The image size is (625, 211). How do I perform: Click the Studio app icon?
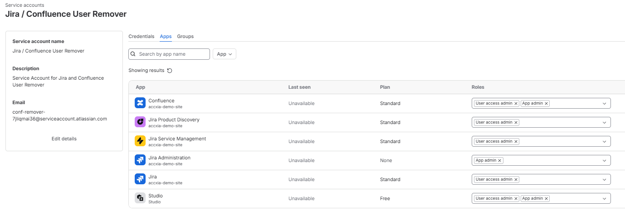140,198
